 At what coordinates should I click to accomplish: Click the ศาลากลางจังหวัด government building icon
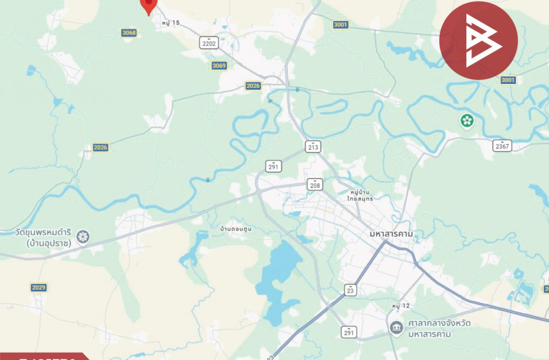[396, 328]
